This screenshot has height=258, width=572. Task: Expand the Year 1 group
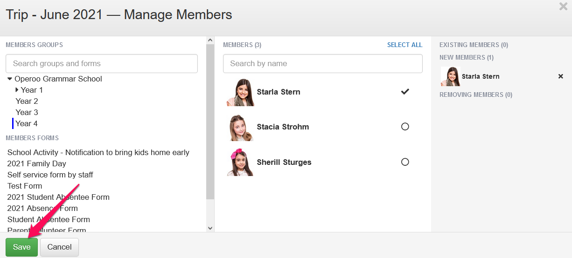[x=17, y=90]
